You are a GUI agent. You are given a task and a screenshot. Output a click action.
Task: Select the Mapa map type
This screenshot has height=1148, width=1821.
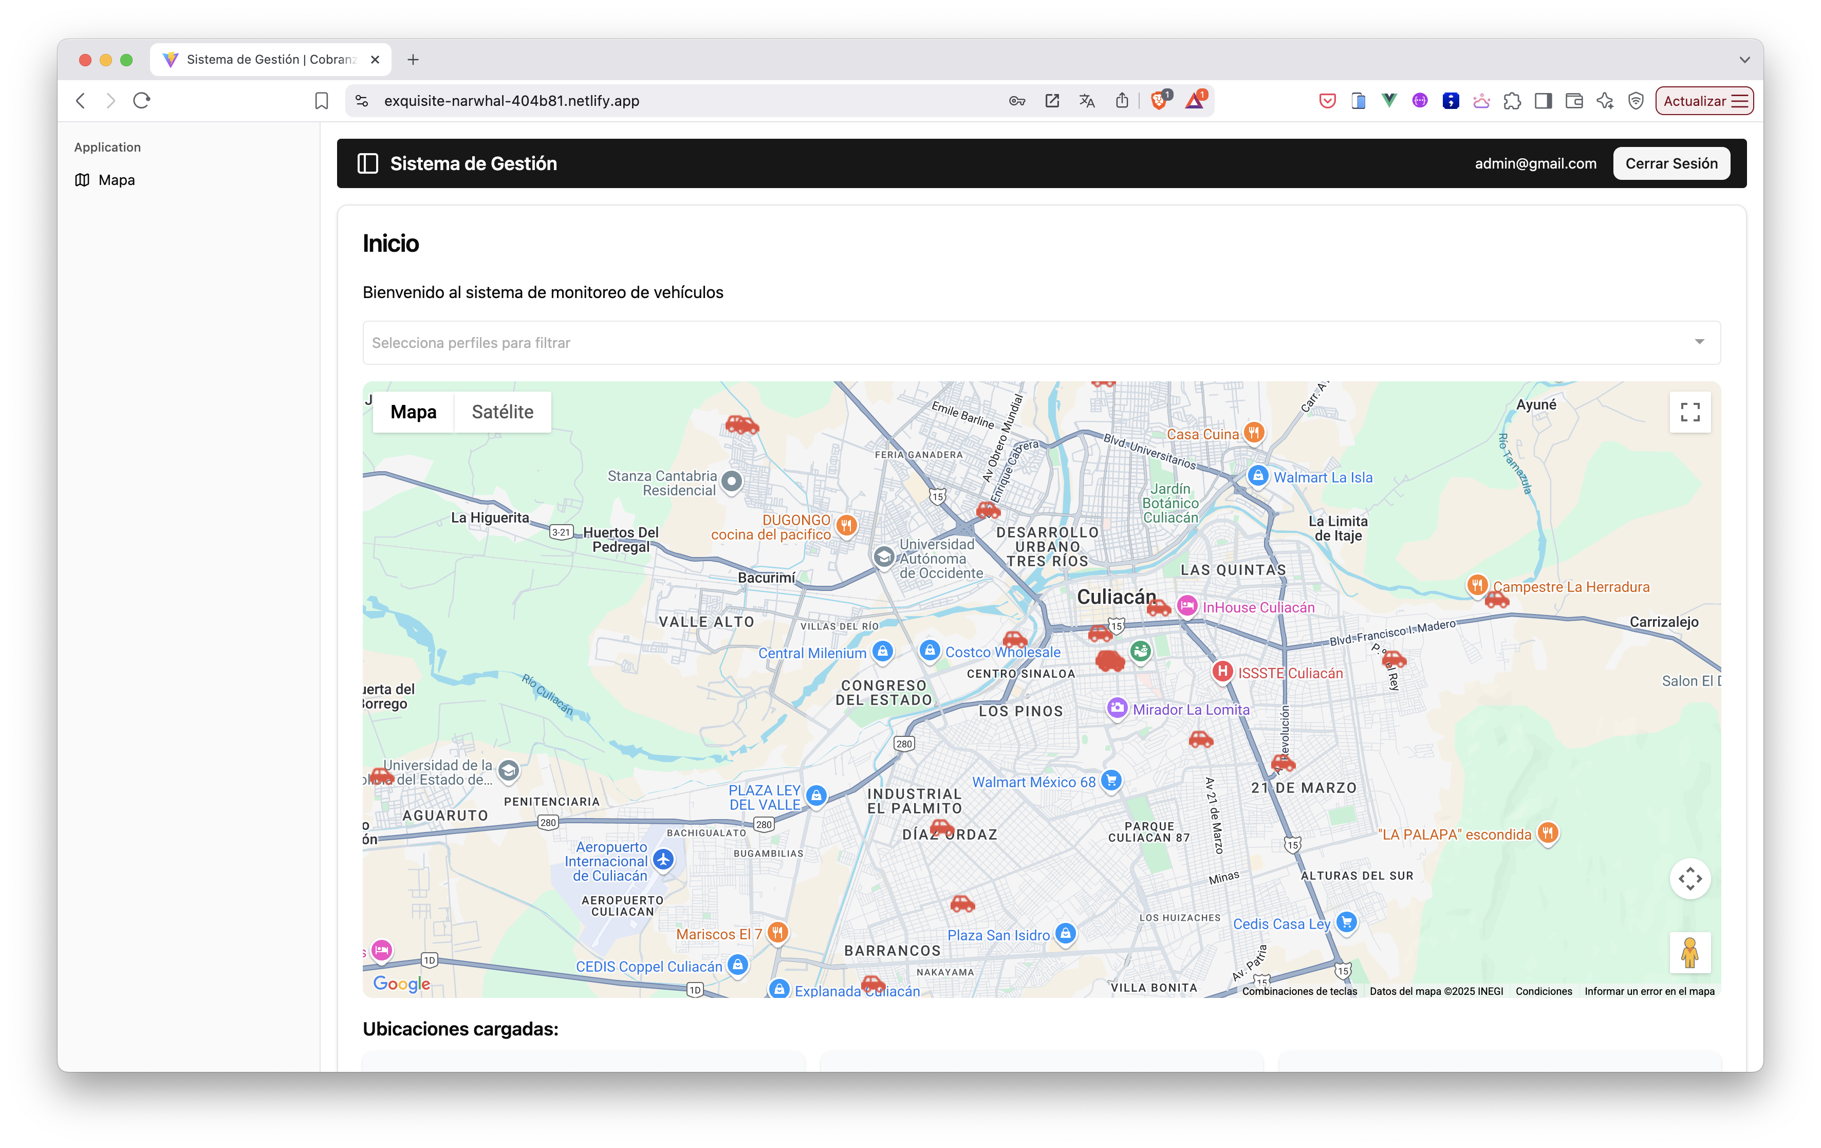click(414, 412)
